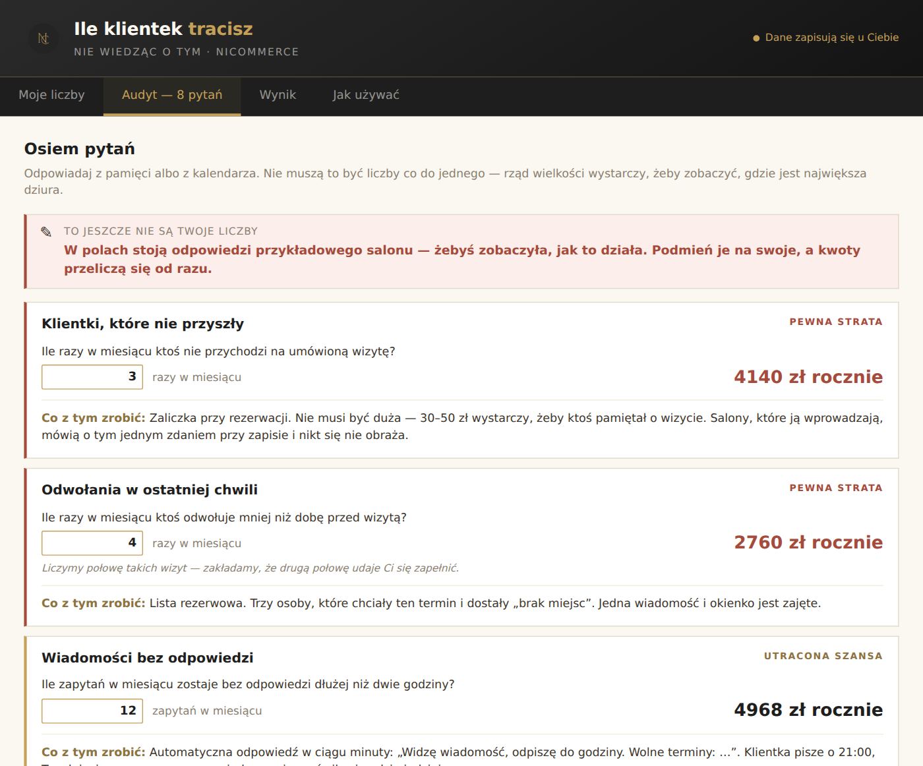Click the gold status dot beside Dane zapisują

[x=756, y=38]
